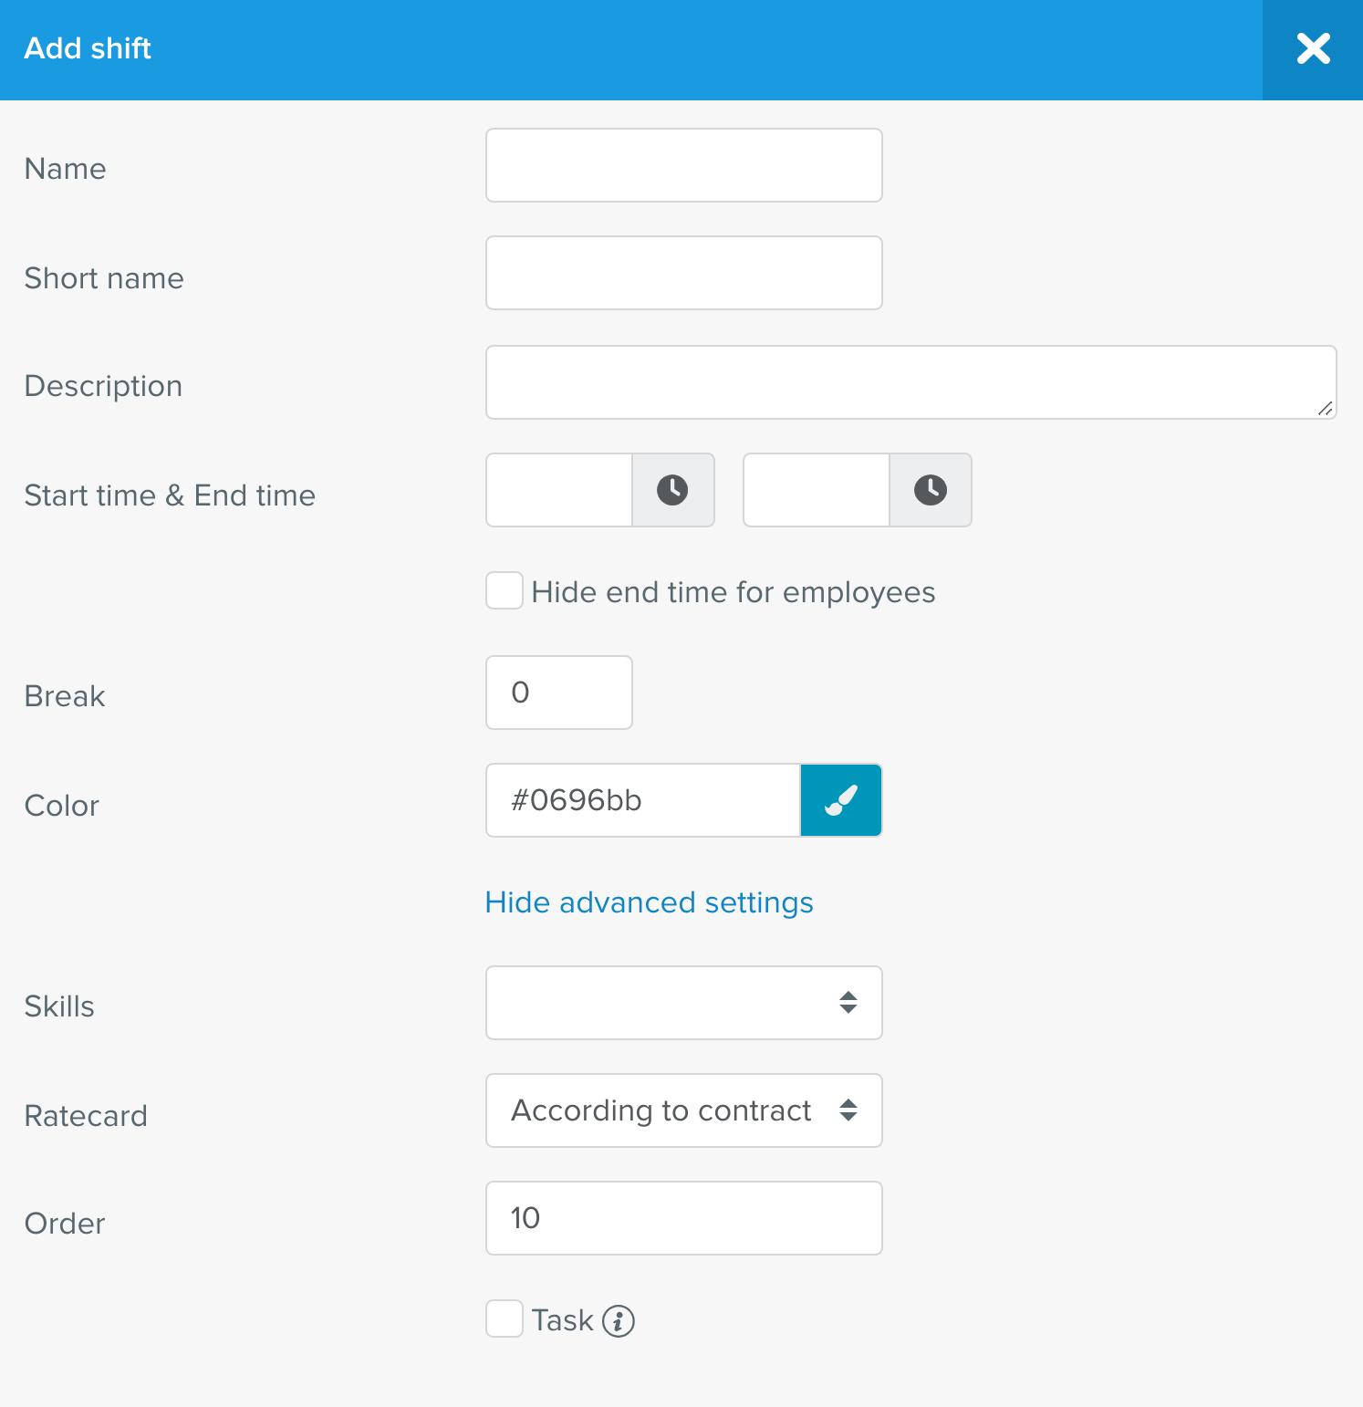Viewport: 1363px width, 1407px height.
Task: Click the Order number field
Action: pyautogui.click(x=683, y=1218)
